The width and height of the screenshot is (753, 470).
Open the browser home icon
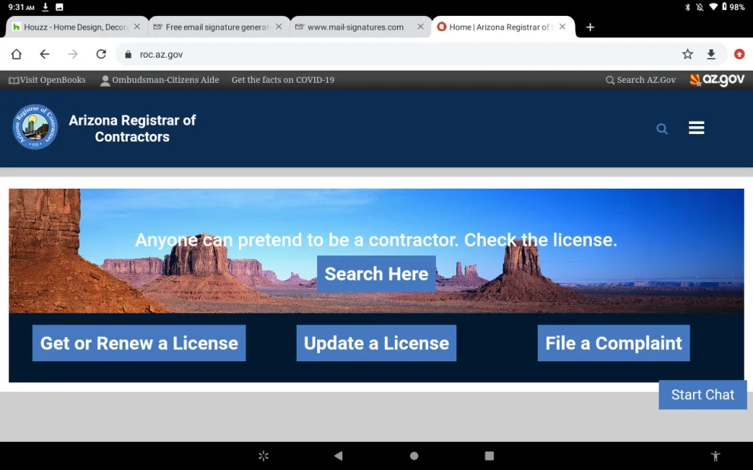pyautogui.click(x=16, y=54)
